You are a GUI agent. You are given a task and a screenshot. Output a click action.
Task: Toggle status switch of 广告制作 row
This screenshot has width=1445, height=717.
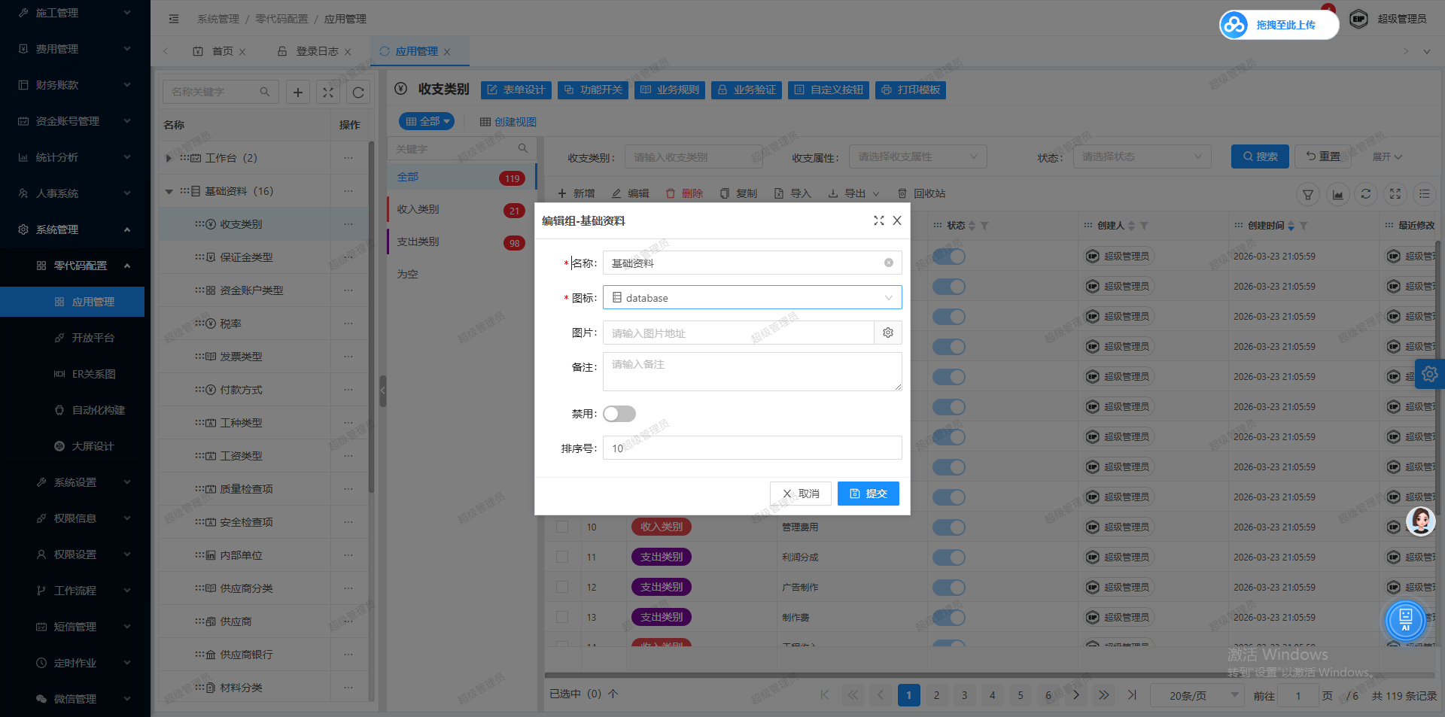949,587
